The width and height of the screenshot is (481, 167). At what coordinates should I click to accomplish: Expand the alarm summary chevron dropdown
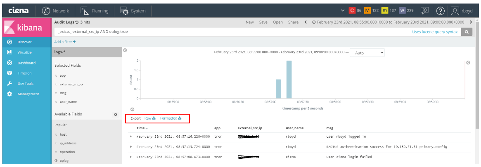click(342, 11)
